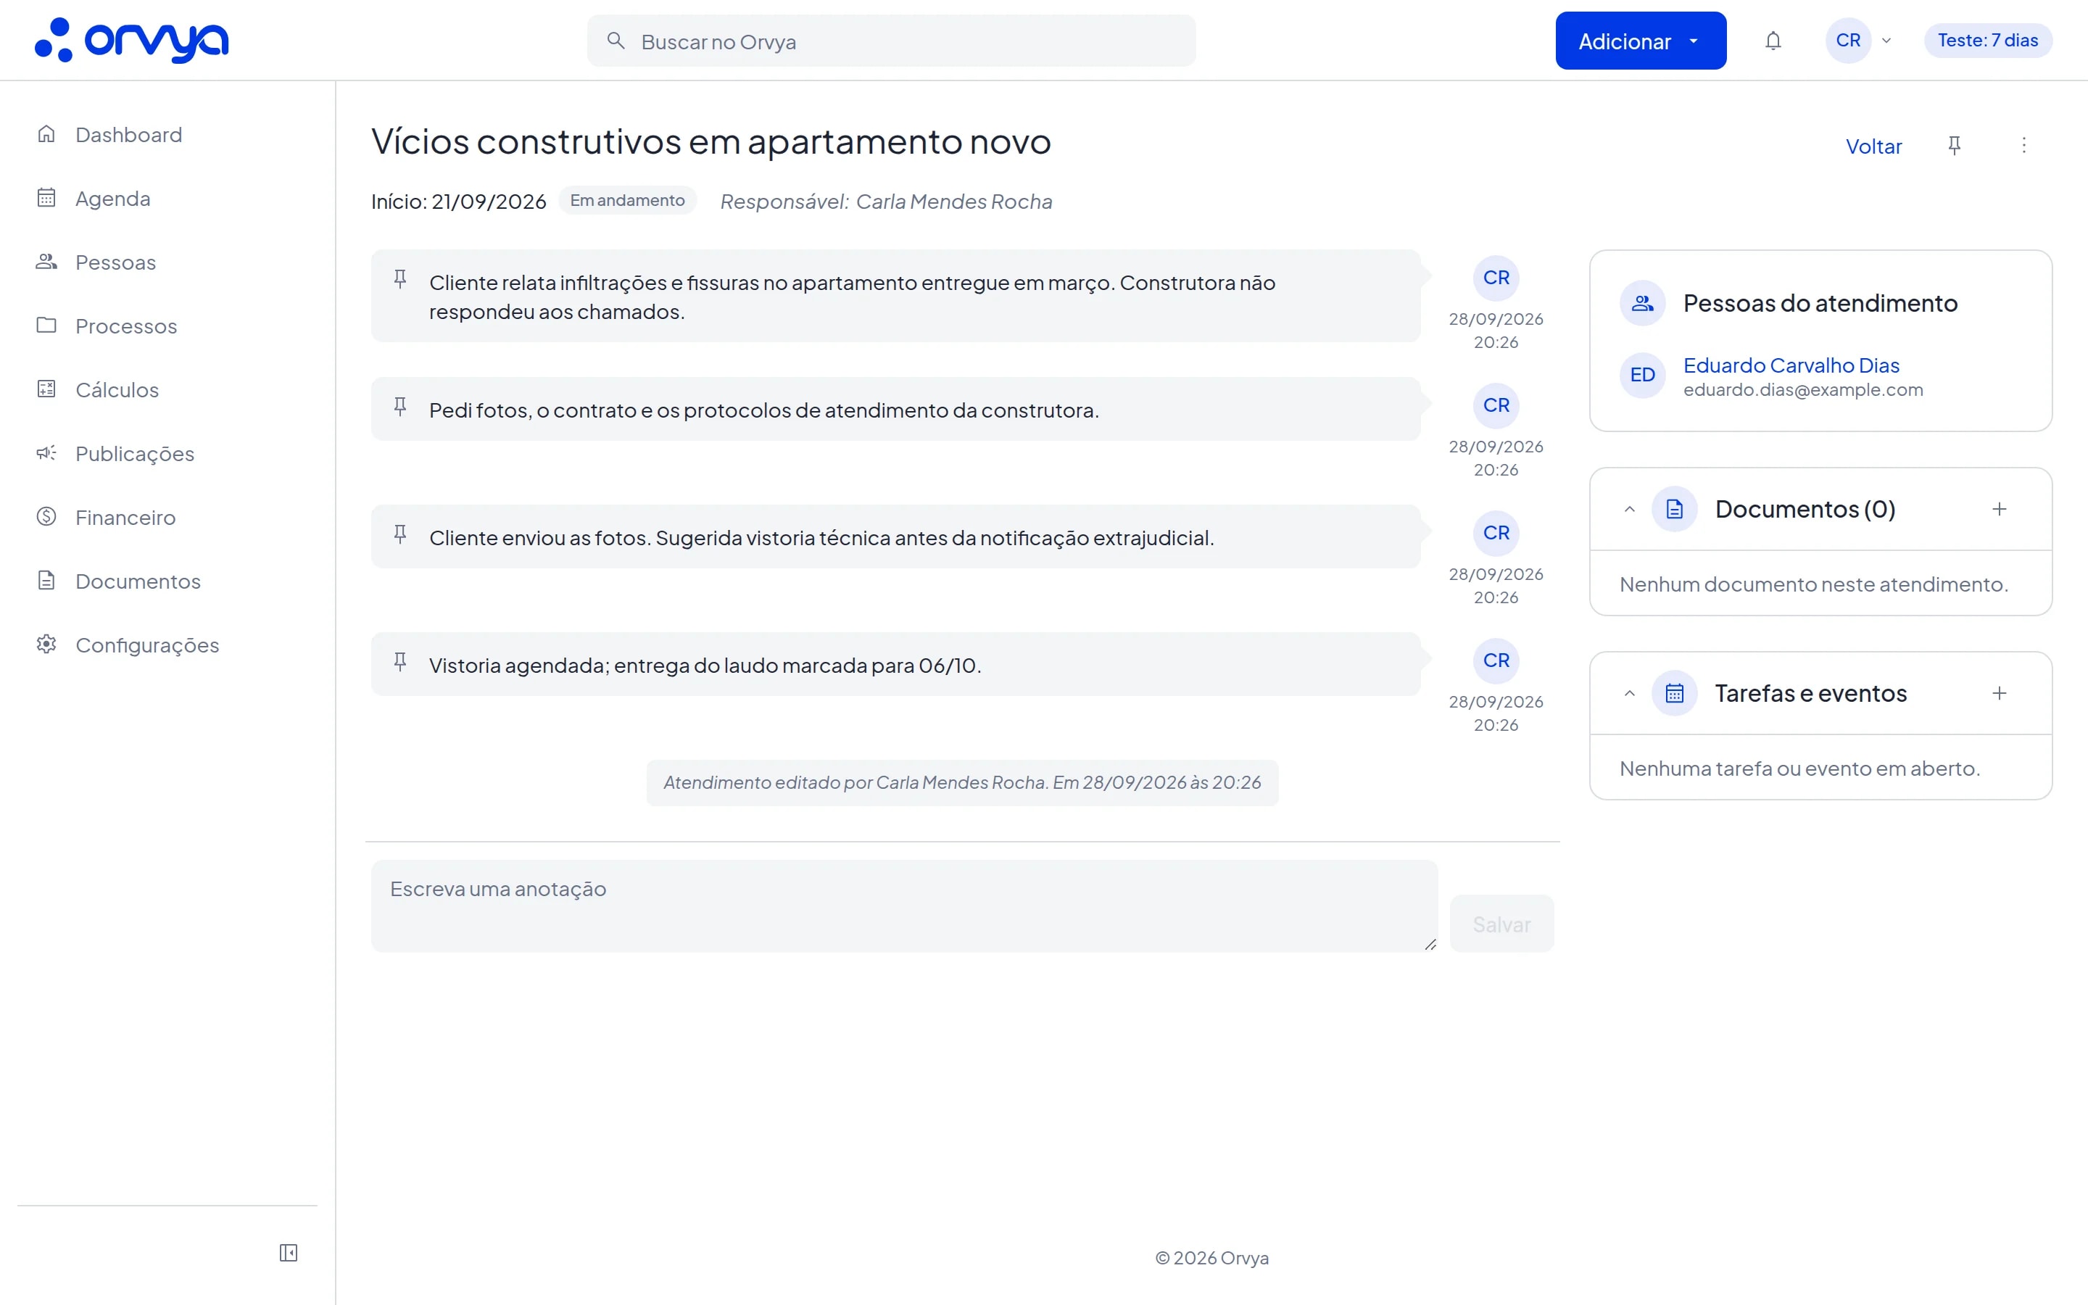2088x1305 pixels.
Task: Open Agenda in the sidebar
Action: [113, 199]
